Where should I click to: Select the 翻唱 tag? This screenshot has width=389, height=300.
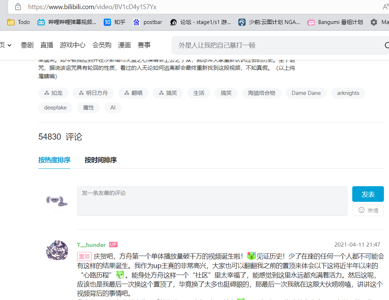133,93
